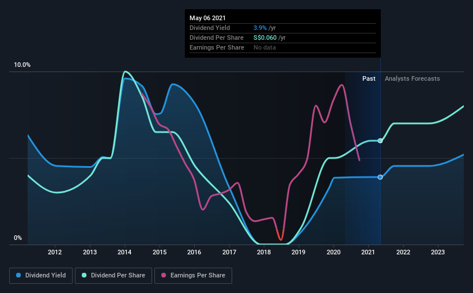This screenshot has width=473, height=293.
Task: Click the 2016 x-axis label
Action: coord(194,252)
